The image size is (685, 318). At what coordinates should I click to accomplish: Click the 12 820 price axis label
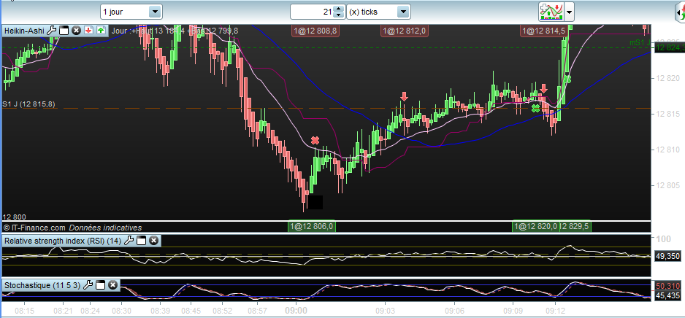tap(667, 79)
